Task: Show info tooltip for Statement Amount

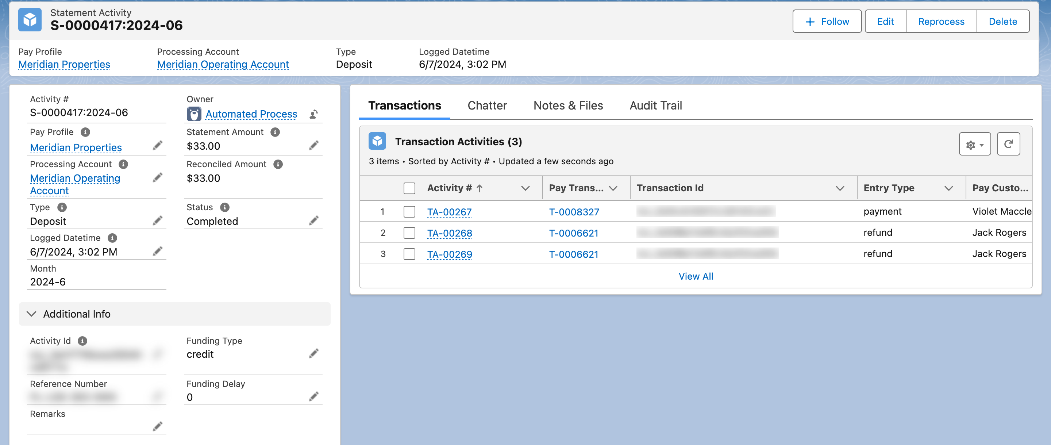Action: click(x=276, y=132)
